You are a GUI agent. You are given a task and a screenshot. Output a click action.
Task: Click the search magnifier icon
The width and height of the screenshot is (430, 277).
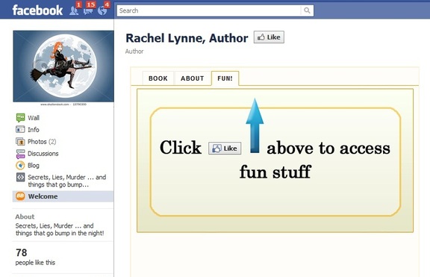tap(307, 10)
